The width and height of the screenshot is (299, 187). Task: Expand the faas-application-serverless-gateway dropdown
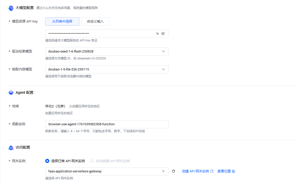163,171
